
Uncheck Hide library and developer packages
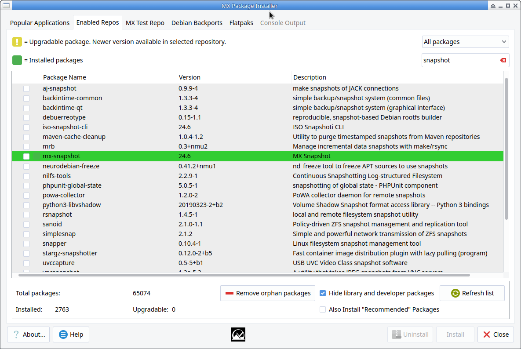click(323, 293)
